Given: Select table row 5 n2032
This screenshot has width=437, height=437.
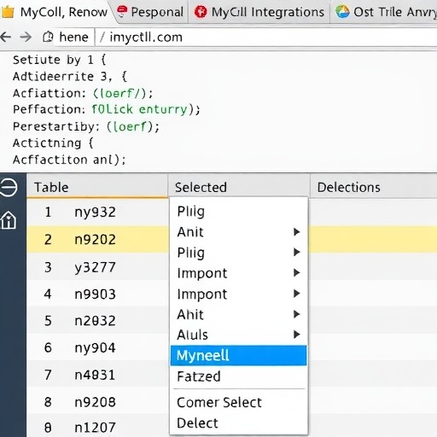Looking at the screenshot, I should 97,321.
